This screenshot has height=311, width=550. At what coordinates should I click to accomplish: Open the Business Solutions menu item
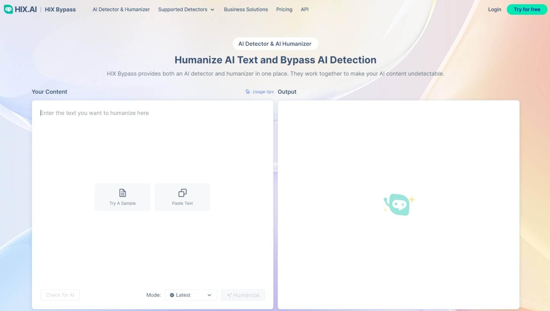pos(246,9)
